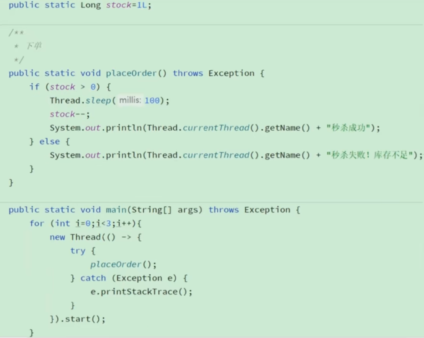424x338 pixels.
Task: Click the 'if' keyword
Action: pyautogui.click(x=34, y=87)
